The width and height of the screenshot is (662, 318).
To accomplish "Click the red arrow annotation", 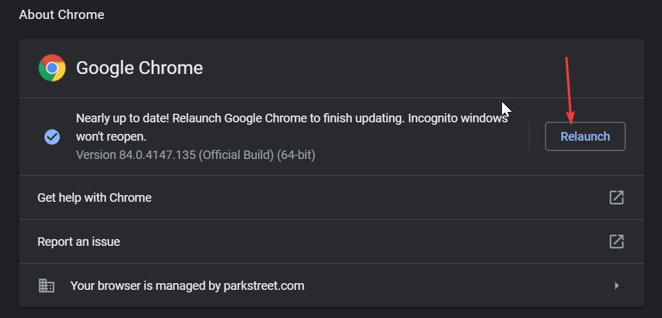I will (569, 91).
